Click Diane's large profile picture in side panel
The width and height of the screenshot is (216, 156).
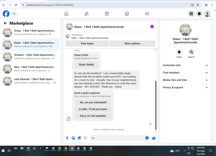pyautogui.click(x=185, y=30)
